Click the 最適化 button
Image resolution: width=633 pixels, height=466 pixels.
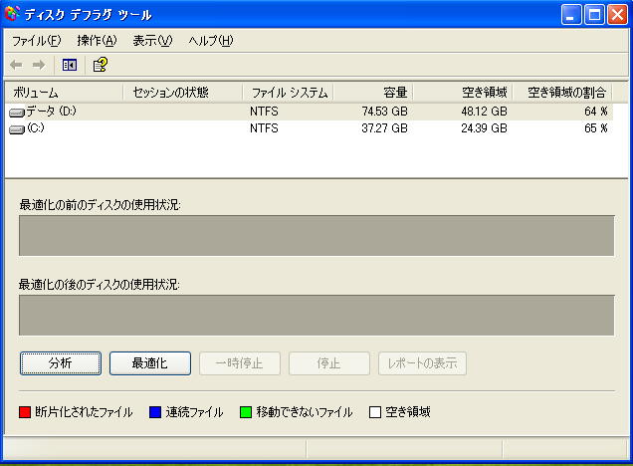[x=150, y=363]
